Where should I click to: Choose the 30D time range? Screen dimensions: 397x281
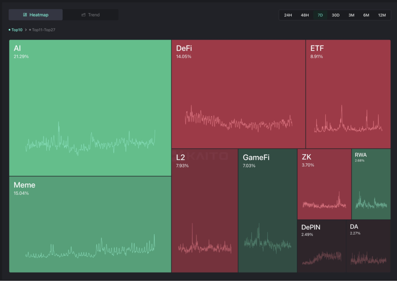tap(335, 15)
